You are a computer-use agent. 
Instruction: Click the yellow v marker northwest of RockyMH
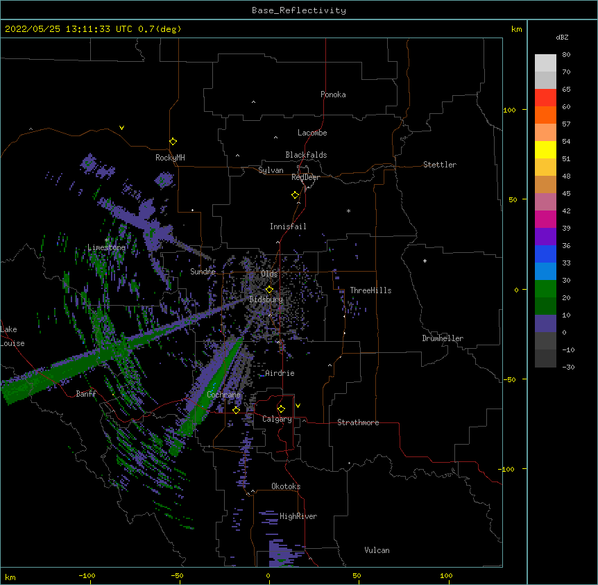click(x=121, y=128)
